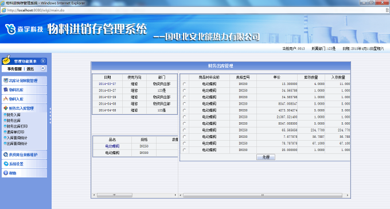
Task: Click 所属部门:123是 in the status line
Action: pos(323,49)
